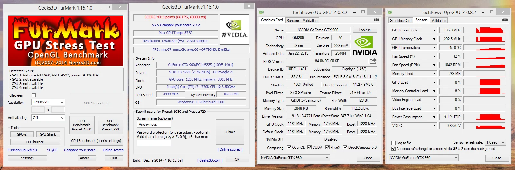The width and height of the screenshot is (515, 170).
Task: Click the About... button
Action: 87,158
